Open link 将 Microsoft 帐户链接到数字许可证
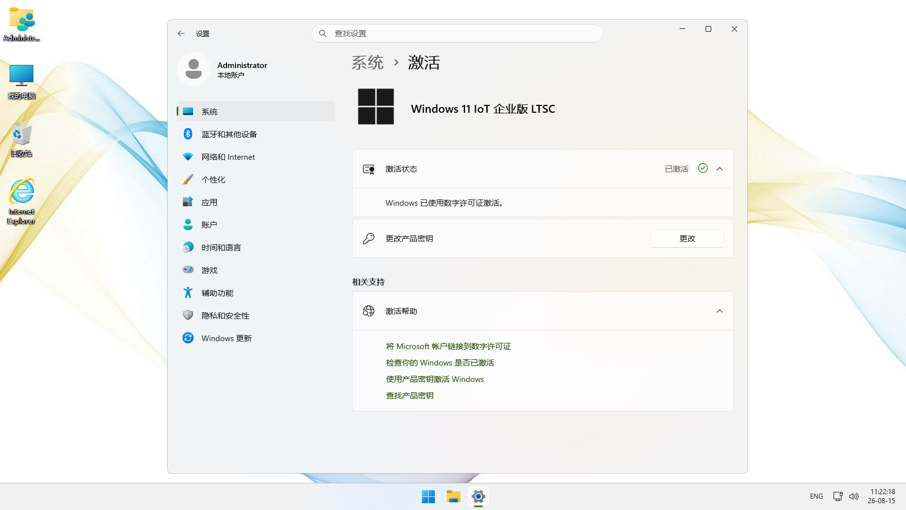This screenshot has width=906, height=510. tap(448, 346)
